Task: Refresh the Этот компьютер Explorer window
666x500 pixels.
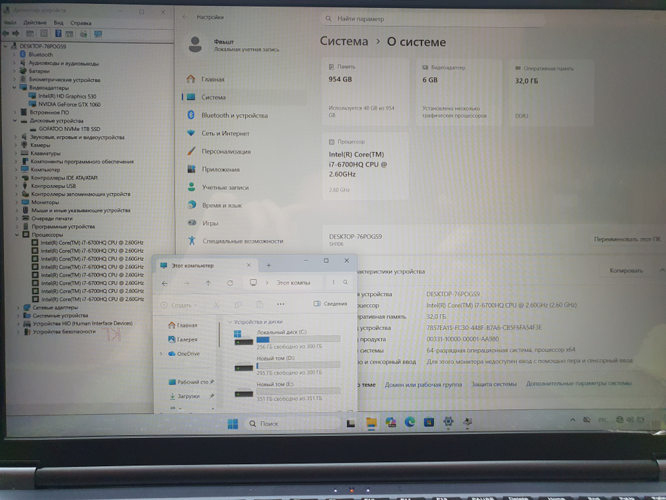Action: pyautogui.click(x=230, y=283)
